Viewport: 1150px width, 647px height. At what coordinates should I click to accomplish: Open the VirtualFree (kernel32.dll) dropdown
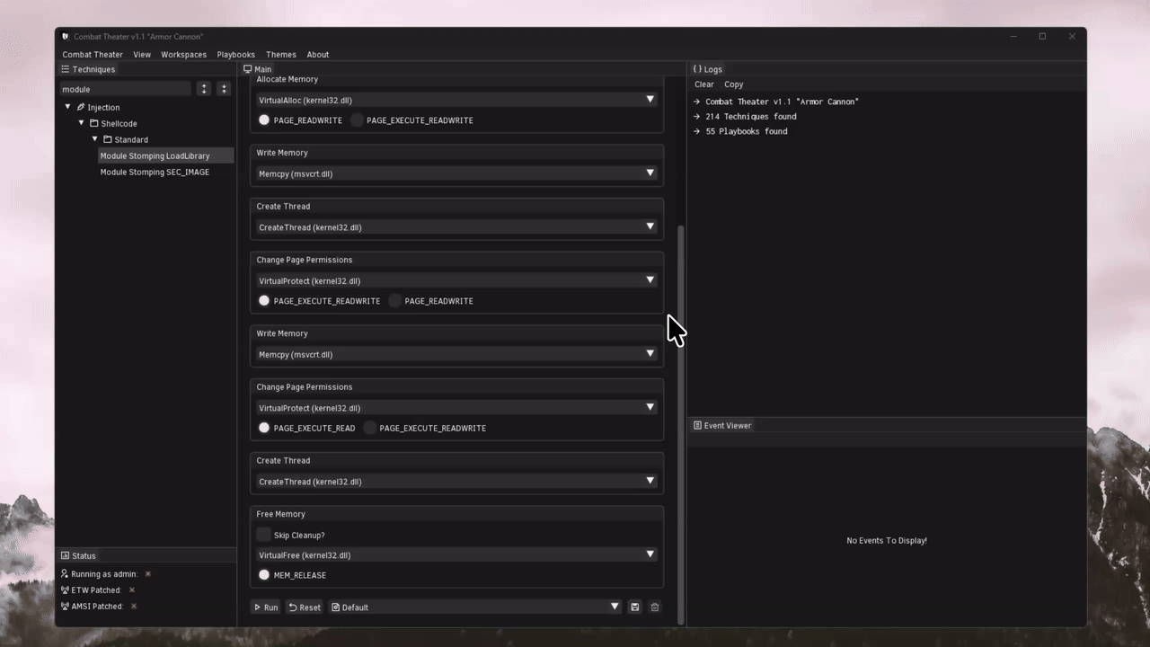[x=456, y=555]
